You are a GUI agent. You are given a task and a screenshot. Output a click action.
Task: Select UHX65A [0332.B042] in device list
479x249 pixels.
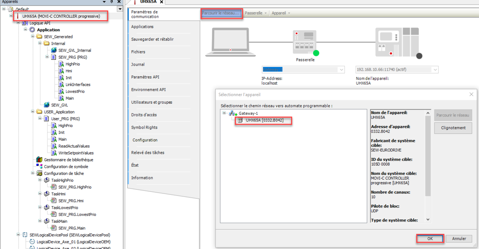(x=264, y=120)
